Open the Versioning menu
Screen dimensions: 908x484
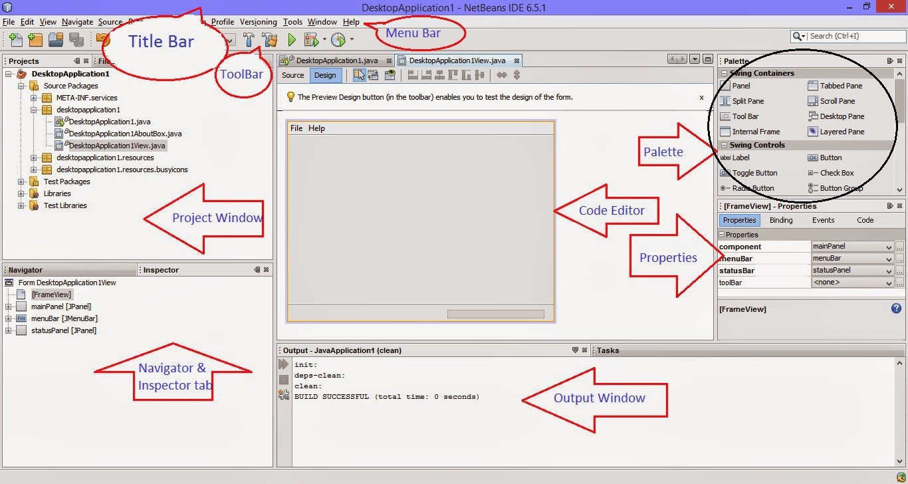[x=258, y=22]
